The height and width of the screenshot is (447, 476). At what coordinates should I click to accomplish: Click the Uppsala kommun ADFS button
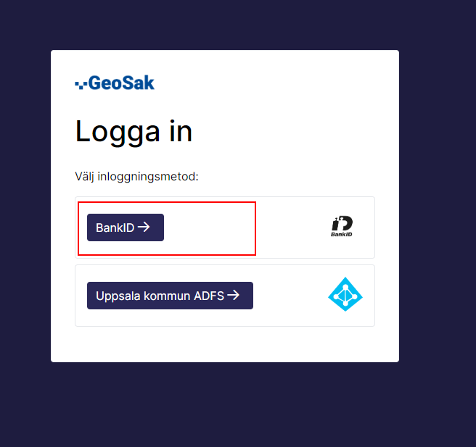[170, 296]
